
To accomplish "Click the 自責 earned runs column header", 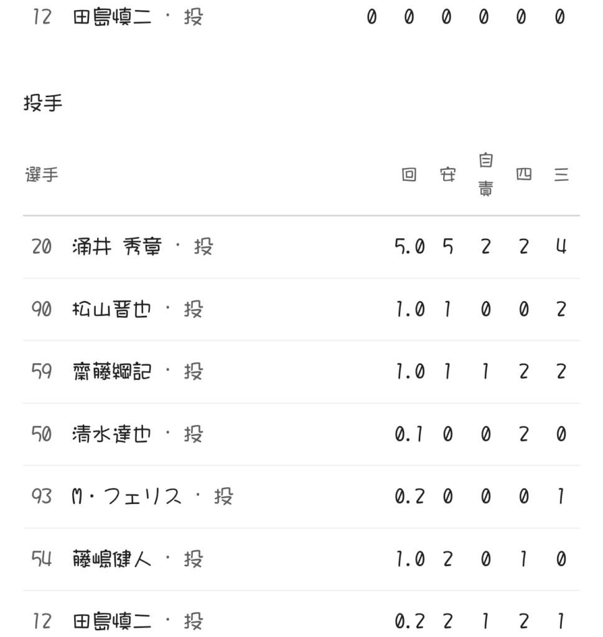I will click(x=485, y=175).
